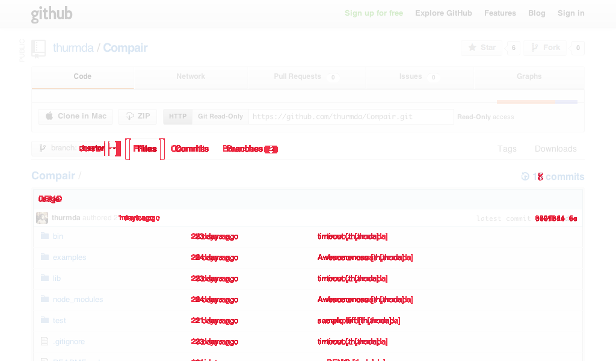Click the lib folder icon
This screenshot has width=616, height=361.
pyautogui.click(x=45, y=278)
